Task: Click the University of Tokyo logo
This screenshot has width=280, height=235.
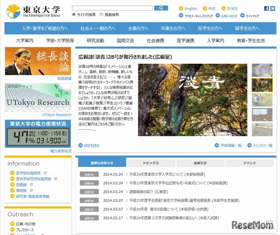Action: 33,11
